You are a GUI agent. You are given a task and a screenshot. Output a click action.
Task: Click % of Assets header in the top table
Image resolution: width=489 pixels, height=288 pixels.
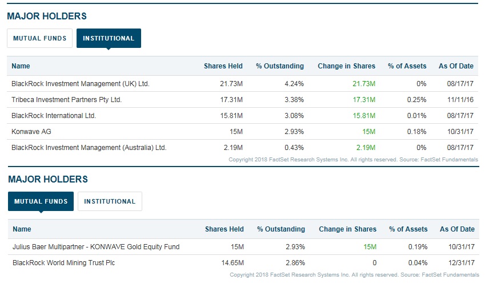click(407, 66)
